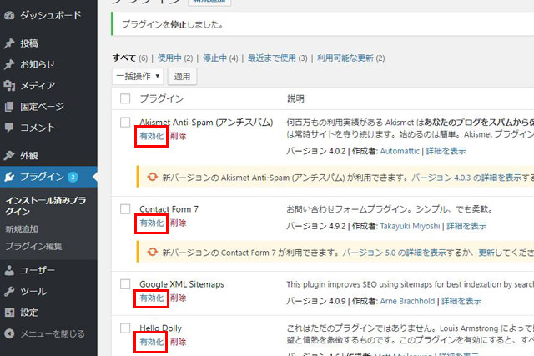Filter plugins by 最近まで使用 (3)
Image resolution: width=534 pixels, height=356 pixels.
click(x=277, y=58)
